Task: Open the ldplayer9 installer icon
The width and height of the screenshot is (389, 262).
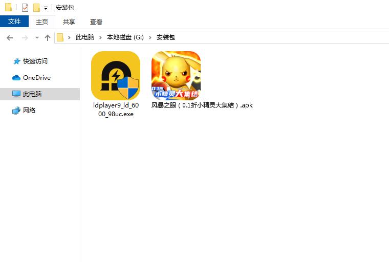Action: tap(115, 75)
